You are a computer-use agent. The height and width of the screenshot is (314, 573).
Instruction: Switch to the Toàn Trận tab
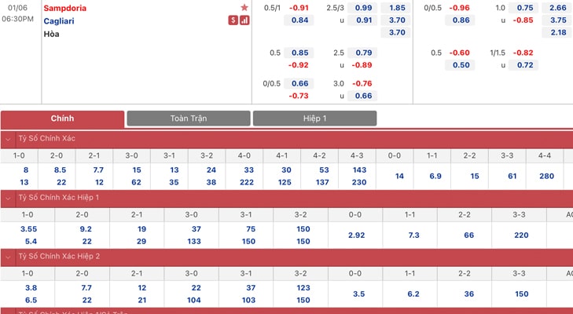(189, 119)
